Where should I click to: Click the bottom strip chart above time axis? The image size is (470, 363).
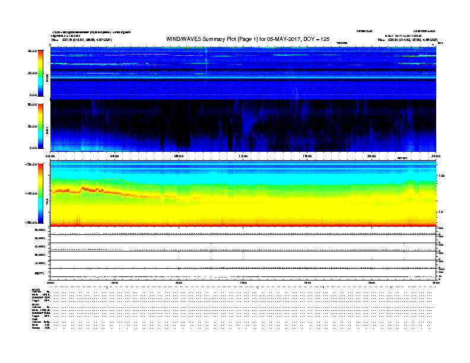243,275
